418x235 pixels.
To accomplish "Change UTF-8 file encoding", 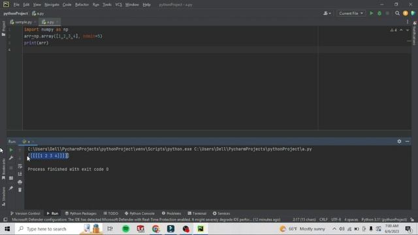I will (x=336, y=219).
